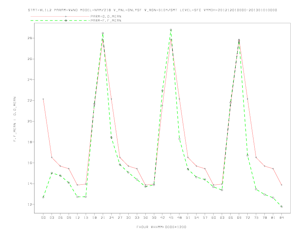Click the x-axis title FHOUR VHHMM:0000>1200
Screen dimensions: 307x237
(x=161, y=227)
